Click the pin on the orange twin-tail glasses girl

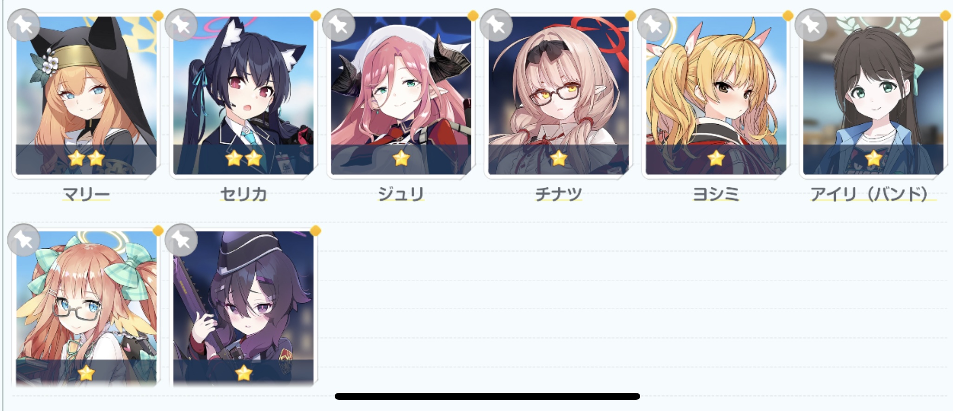(24, 240)
